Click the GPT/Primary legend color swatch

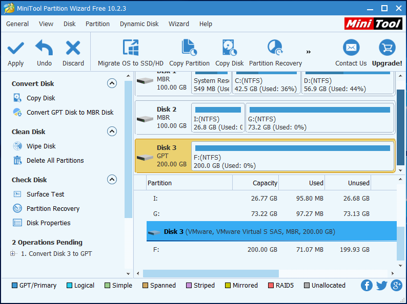[14, 286]
